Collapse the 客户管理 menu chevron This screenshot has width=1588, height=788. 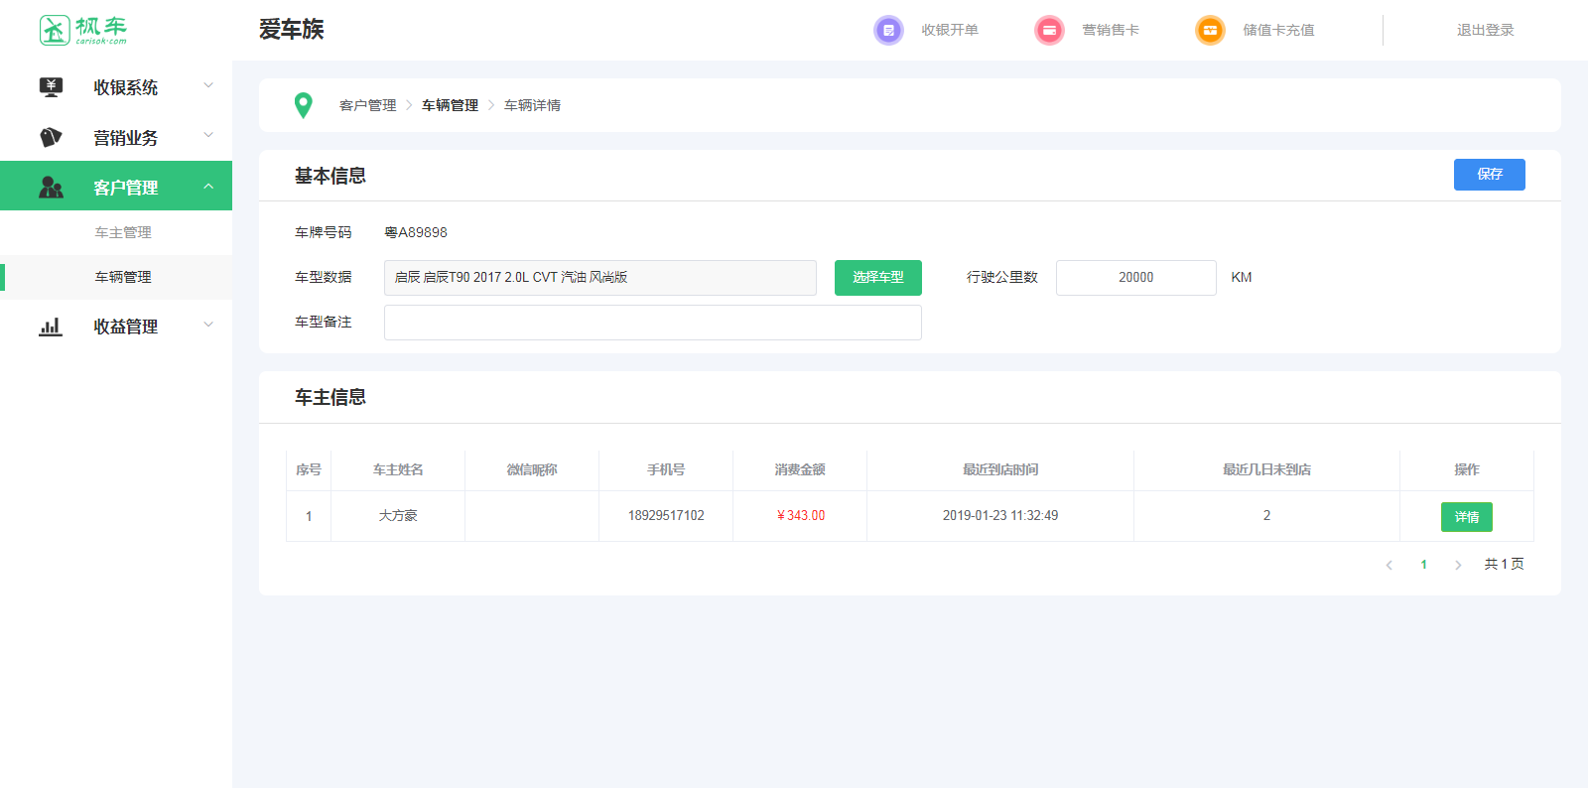click(208, 187)
